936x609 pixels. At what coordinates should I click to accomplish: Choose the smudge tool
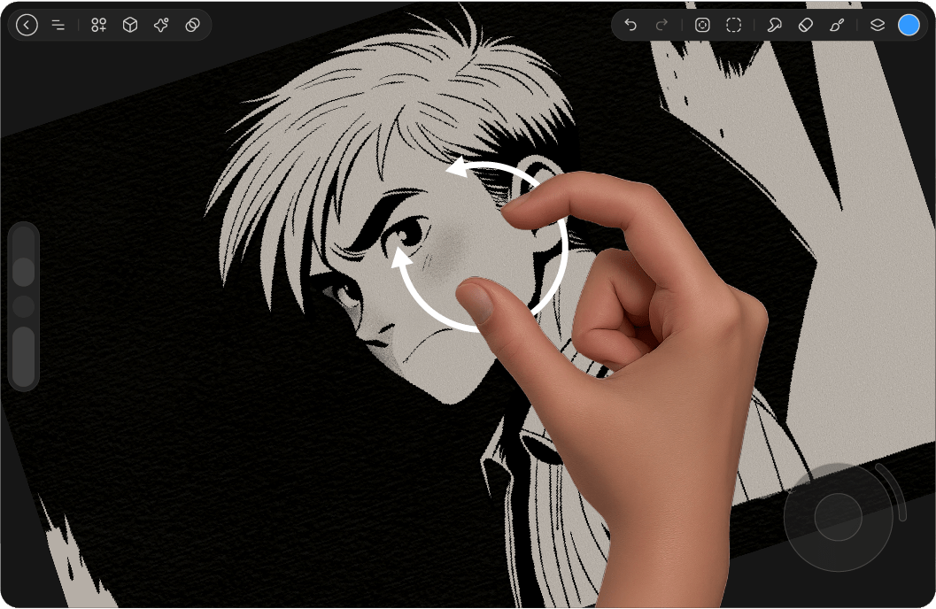[774, 25]
